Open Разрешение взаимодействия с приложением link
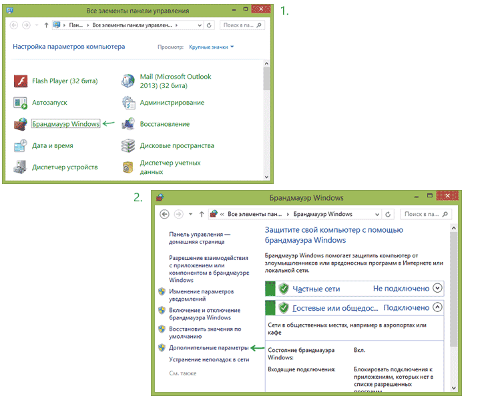Viewport: 486px width, 400px height. (x=209, y=269)
